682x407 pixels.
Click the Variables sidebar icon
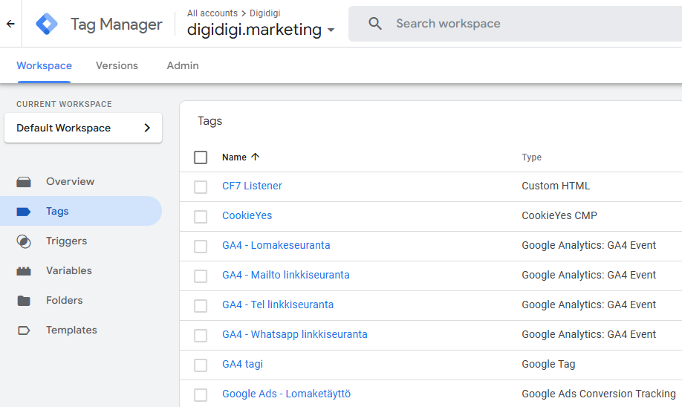(x=24, y=271)
